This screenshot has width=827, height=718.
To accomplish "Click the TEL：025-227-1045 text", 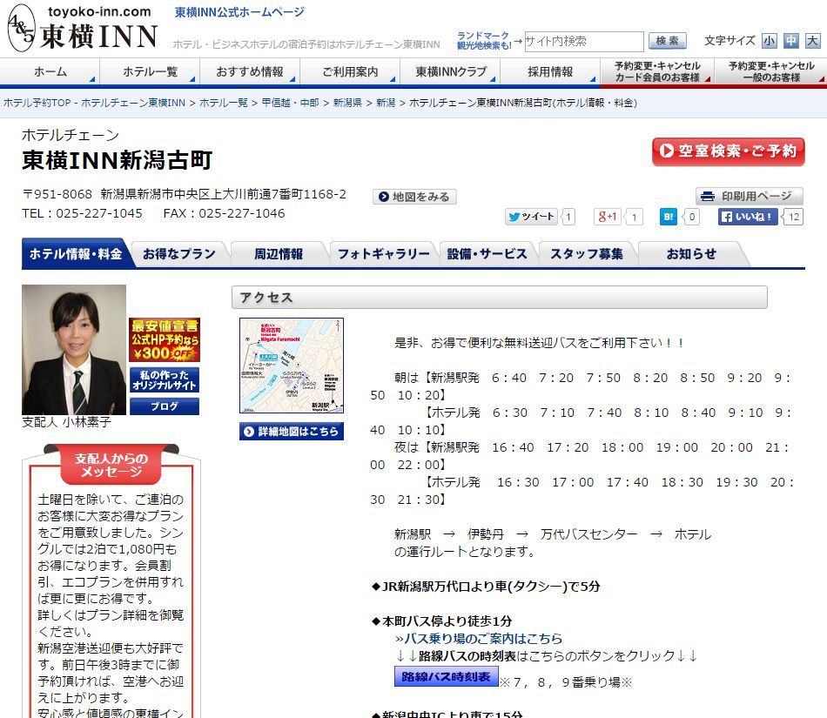I will [x=83, y=213].
